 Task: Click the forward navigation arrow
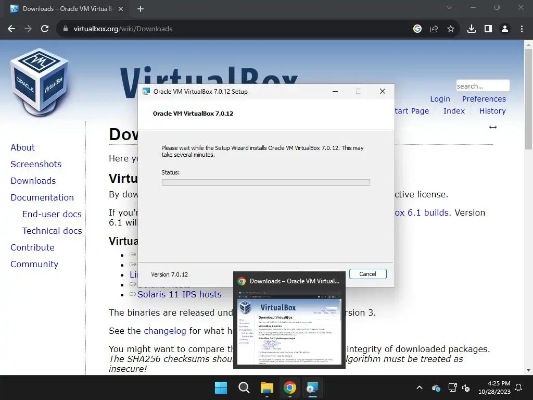click(x=28, y=29)
